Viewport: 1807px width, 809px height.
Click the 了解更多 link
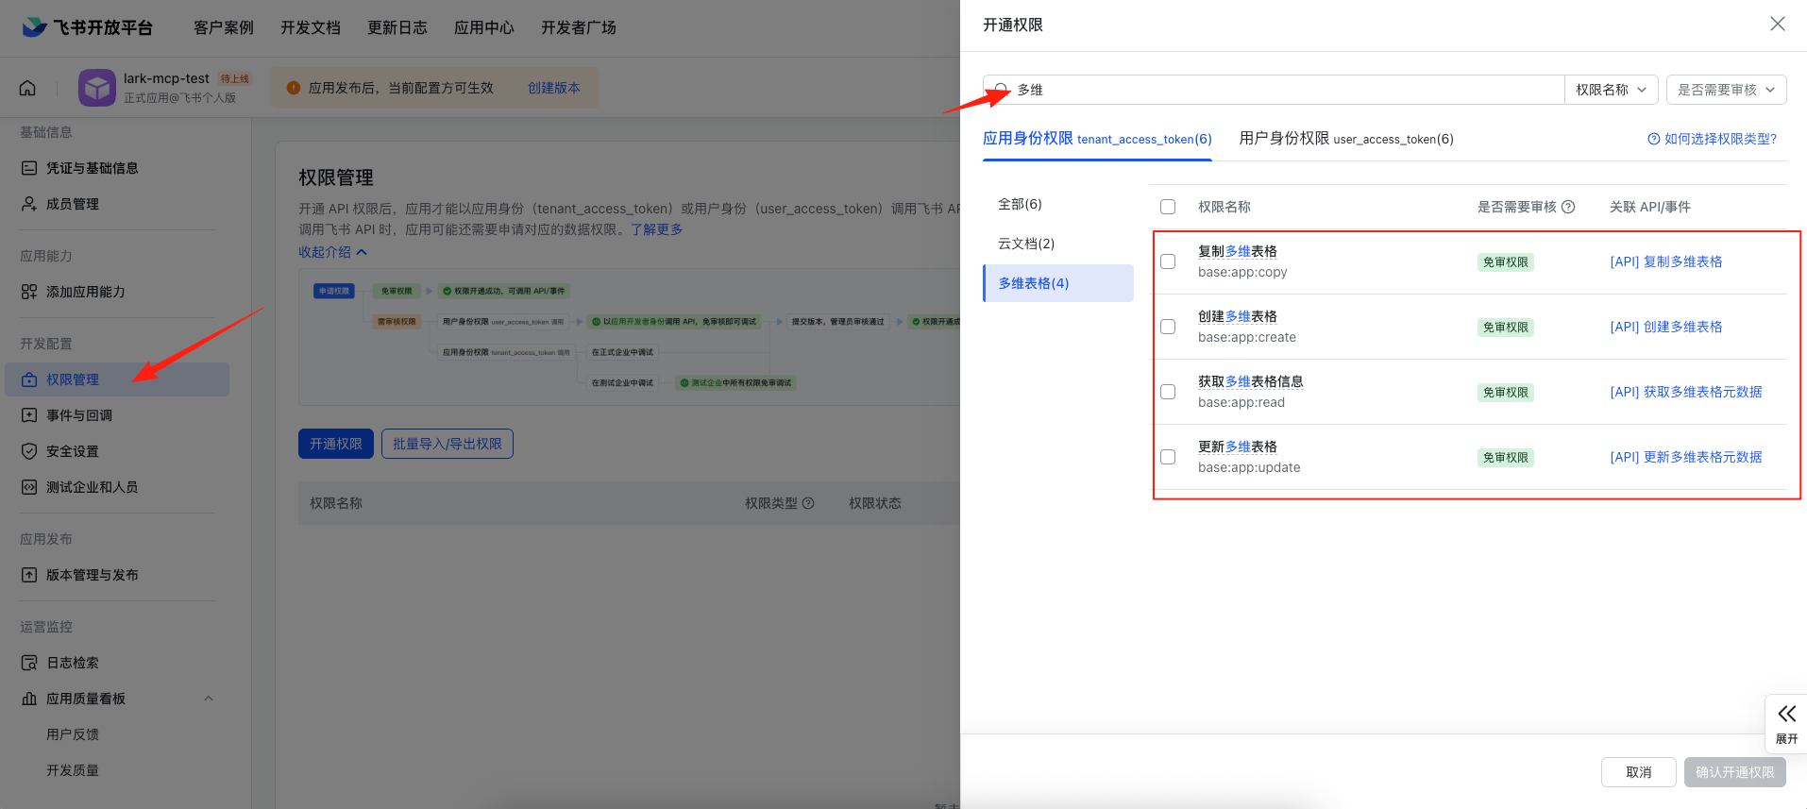point(656,229)
